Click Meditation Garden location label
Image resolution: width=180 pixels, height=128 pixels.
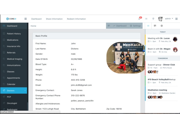point(167,93)
